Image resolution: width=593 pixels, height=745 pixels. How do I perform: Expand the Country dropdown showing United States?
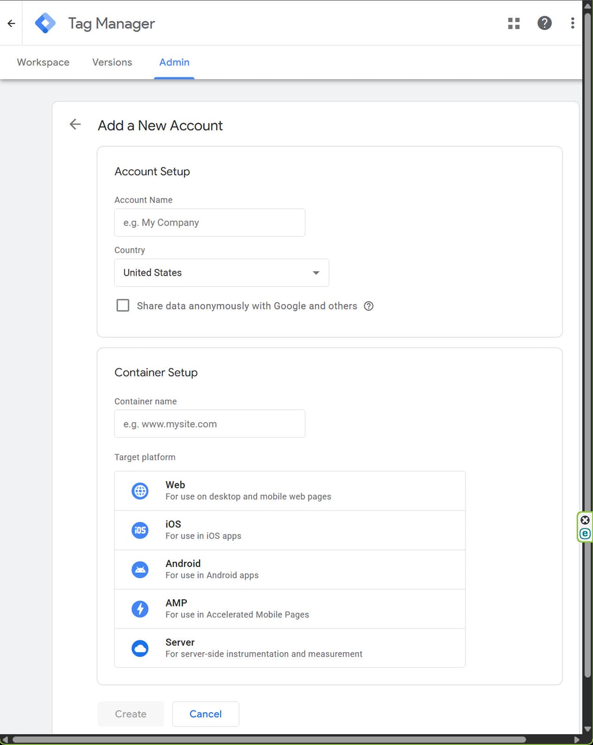[x=222, y=272]
